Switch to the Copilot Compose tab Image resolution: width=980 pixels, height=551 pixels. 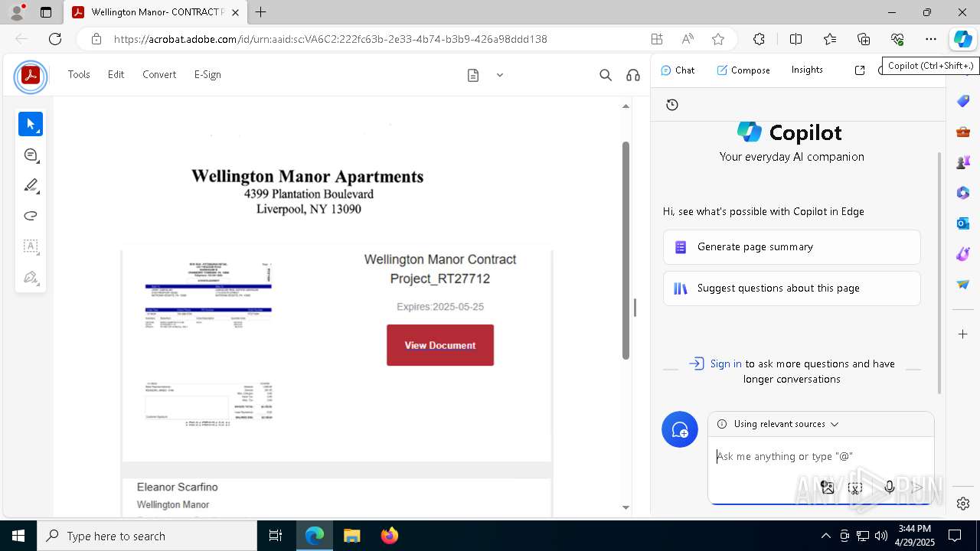pyautogui.click(x=743, y=70)
